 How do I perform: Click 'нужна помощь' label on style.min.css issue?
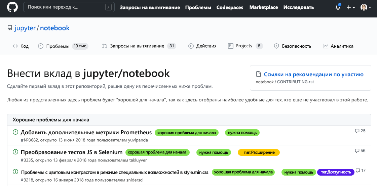coord(299,172)
